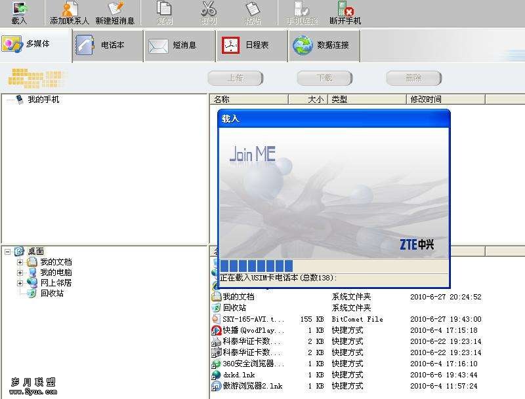The height and width of the screenshot is (399, 525).
Task: Click the 我的电脑 computer icon in tree
Action: click(x=32, y=273)
